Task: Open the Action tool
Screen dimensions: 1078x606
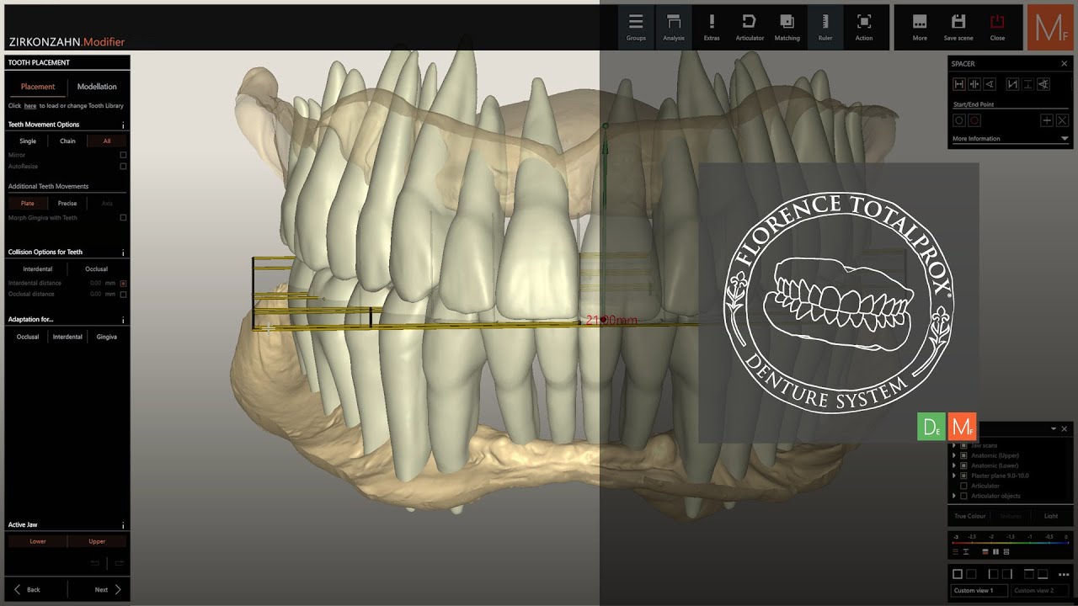Action: point(864,27)
